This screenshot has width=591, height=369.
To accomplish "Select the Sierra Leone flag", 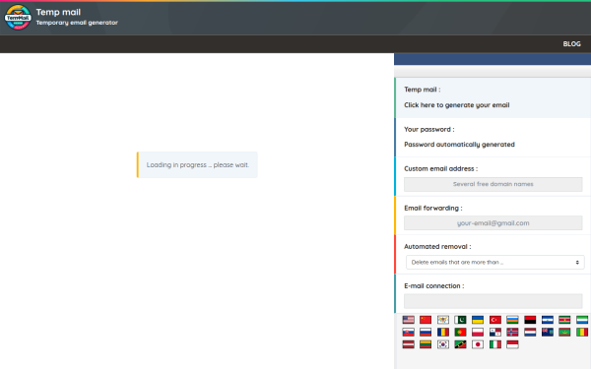I will click(582, 320).
